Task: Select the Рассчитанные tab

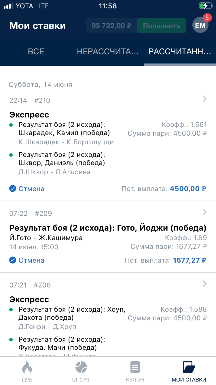Action: point(180,52)
